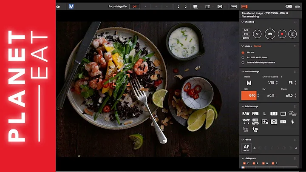Change RAW file format setting
Viewport: 306px width, 172px height.
point(246,114)
